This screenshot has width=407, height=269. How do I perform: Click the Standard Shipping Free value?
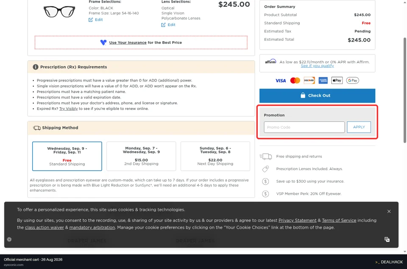366,23
